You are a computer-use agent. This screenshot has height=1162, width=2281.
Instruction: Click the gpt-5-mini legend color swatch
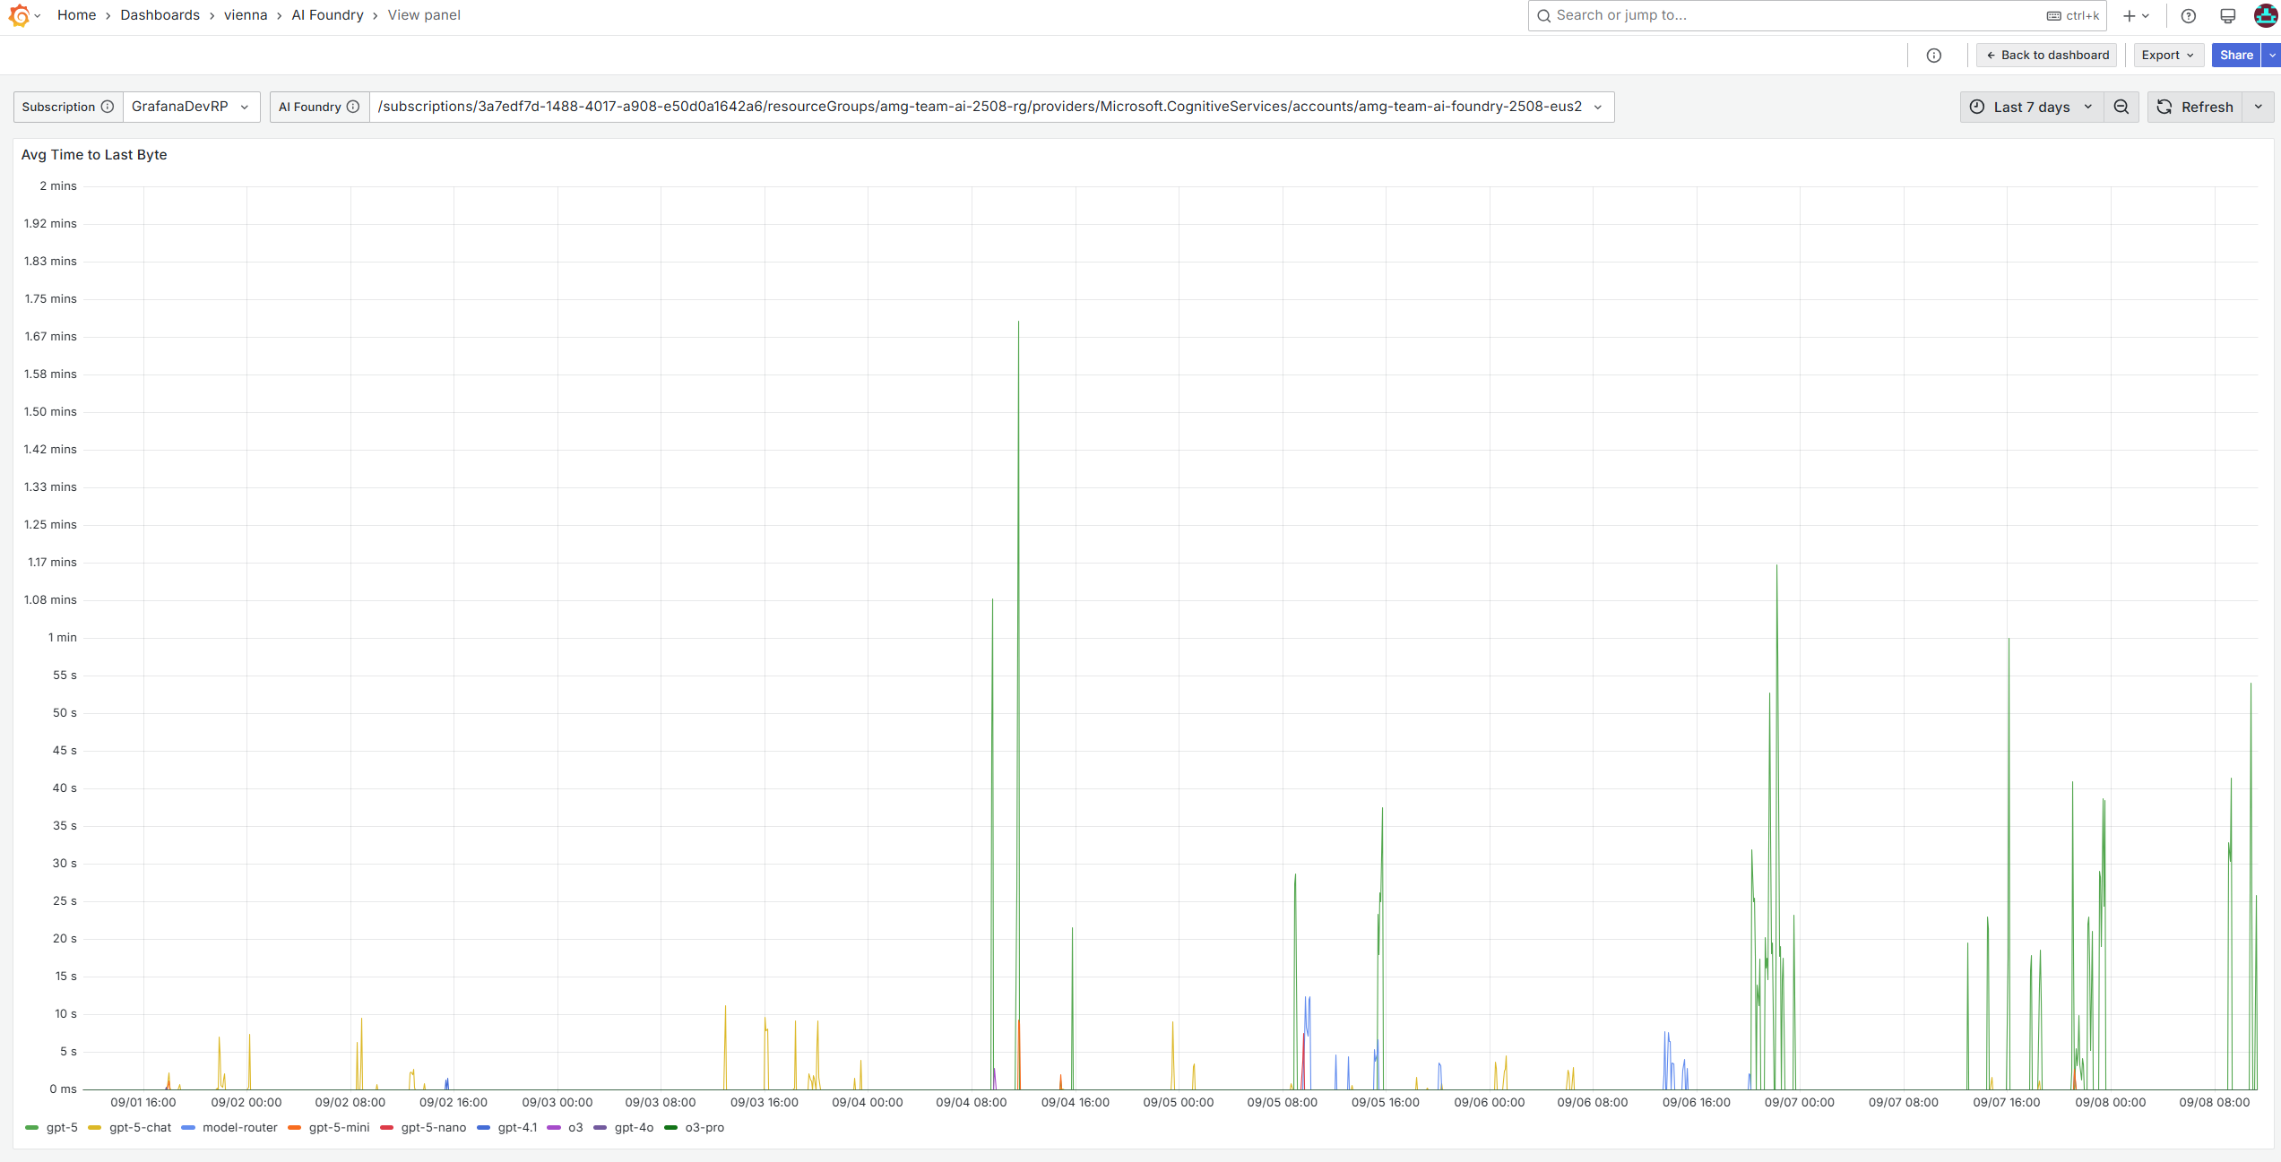(294, 1127)
